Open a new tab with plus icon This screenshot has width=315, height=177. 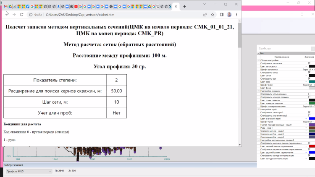(x=184, y=6)
